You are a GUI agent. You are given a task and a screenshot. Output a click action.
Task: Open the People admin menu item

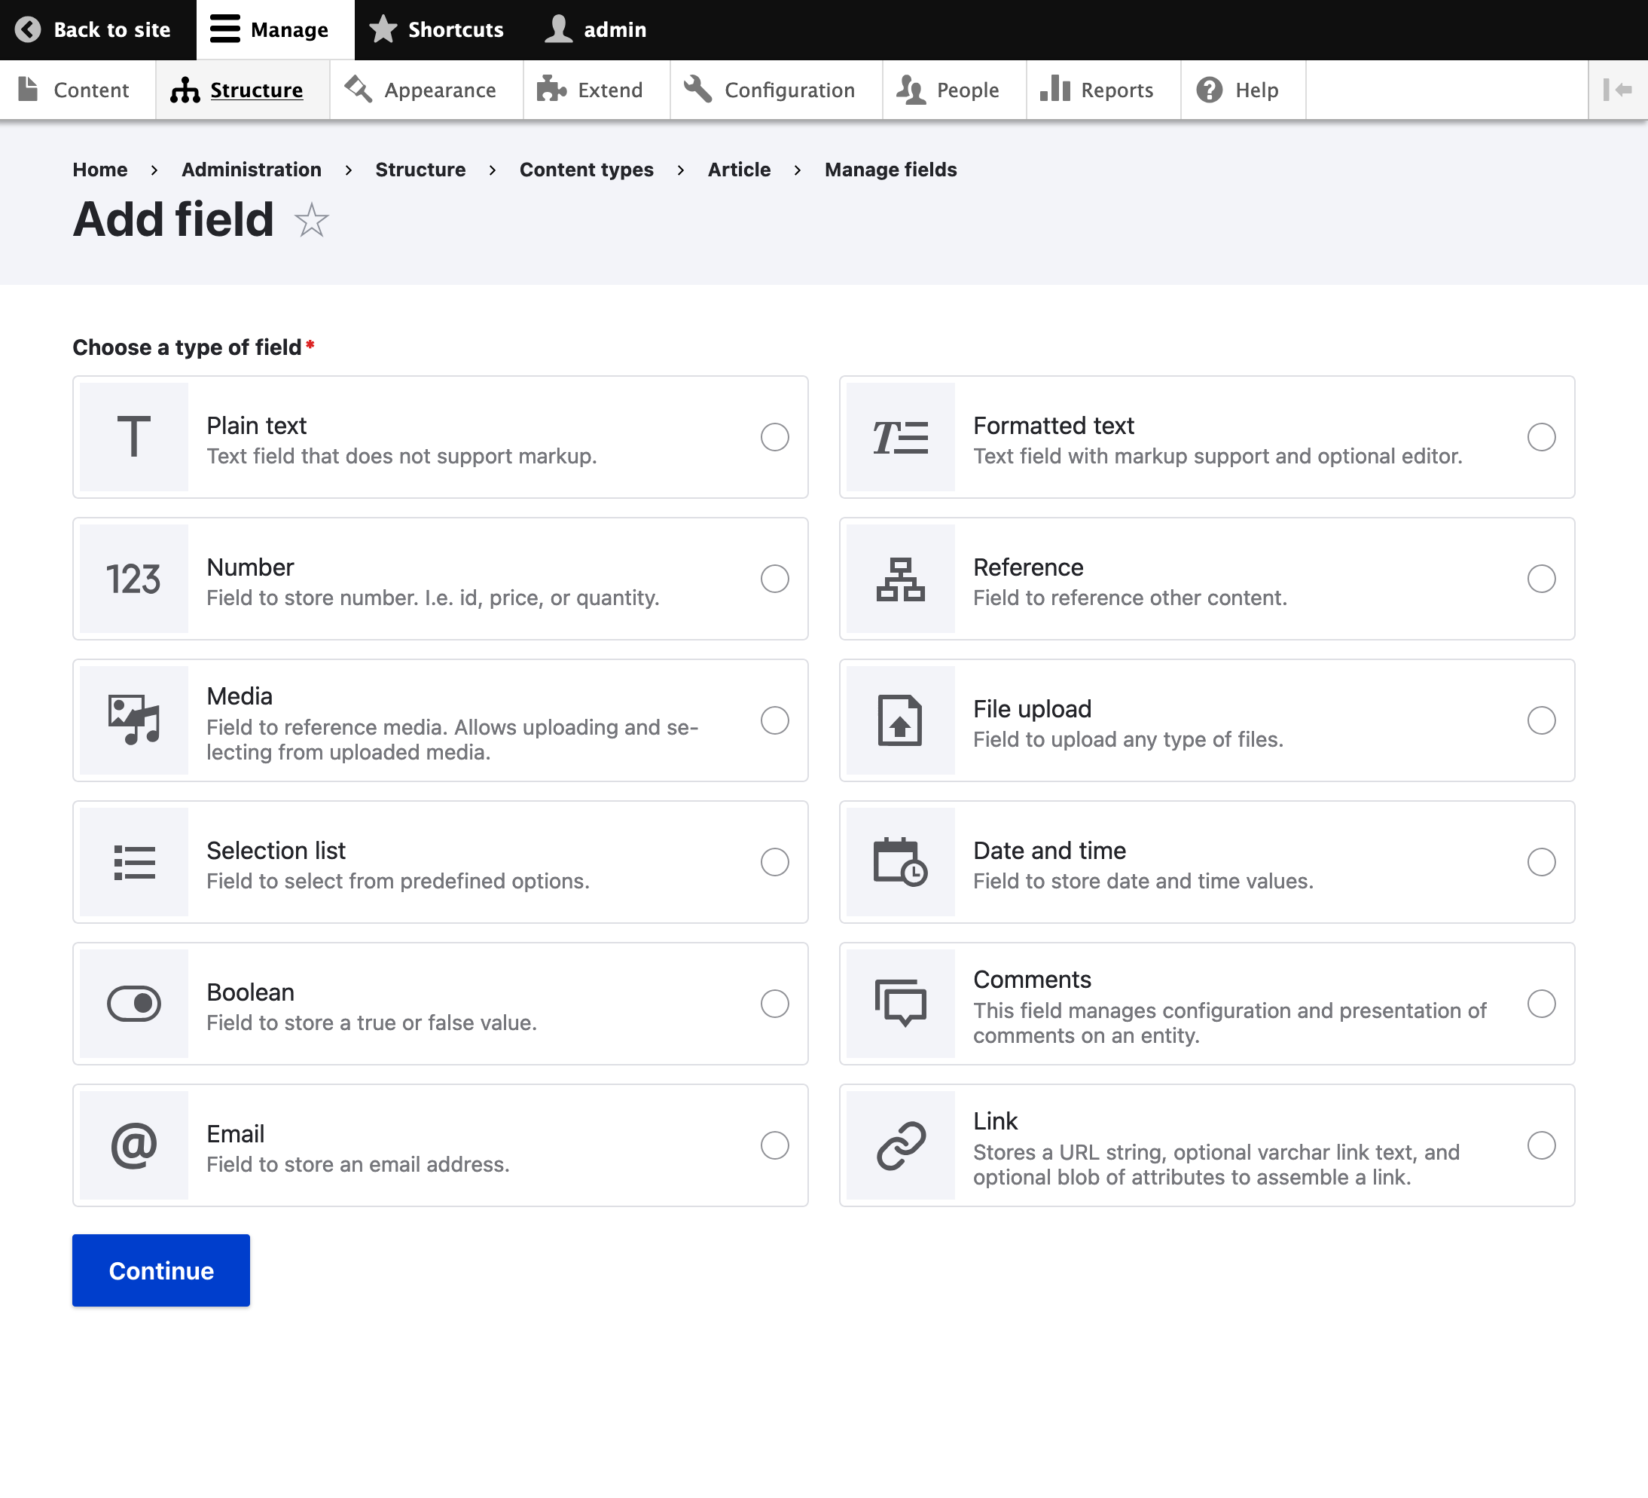954,90
